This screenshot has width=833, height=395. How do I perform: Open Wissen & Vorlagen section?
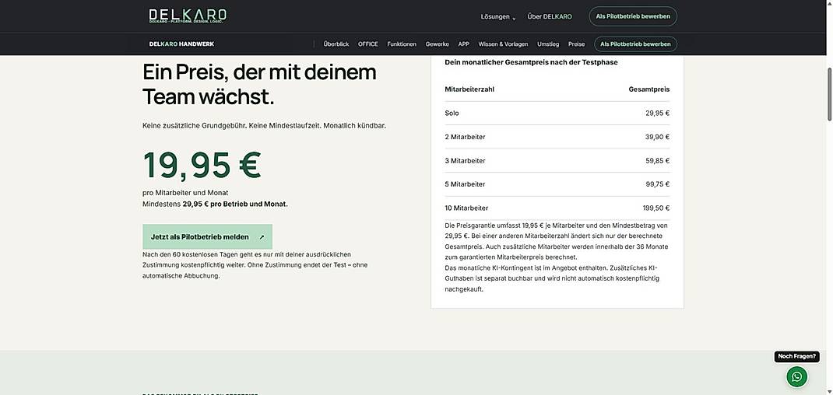tap(503, 44)
